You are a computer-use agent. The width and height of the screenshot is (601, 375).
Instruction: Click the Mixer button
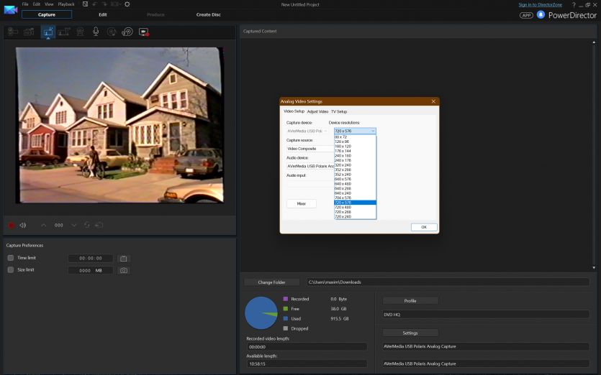click(x=301, y=203)
